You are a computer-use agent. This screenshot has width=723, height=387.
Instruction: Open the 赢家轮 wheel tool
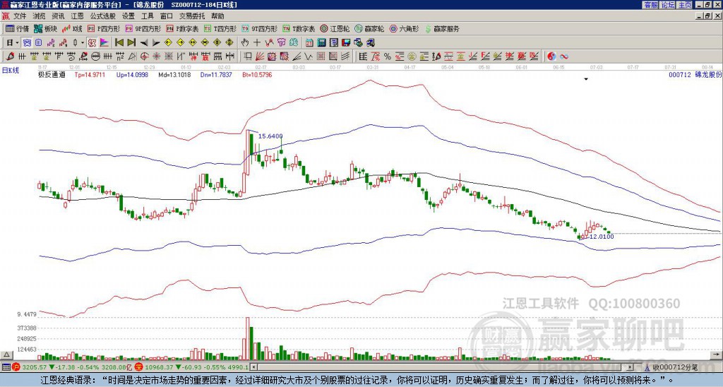point(369,28)
